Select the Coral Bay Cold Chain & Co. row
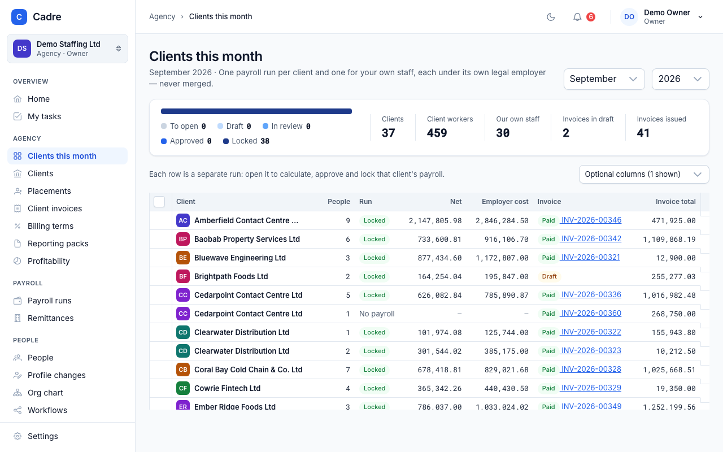Viewport: 723px width, 452px height. click(429, 370)
